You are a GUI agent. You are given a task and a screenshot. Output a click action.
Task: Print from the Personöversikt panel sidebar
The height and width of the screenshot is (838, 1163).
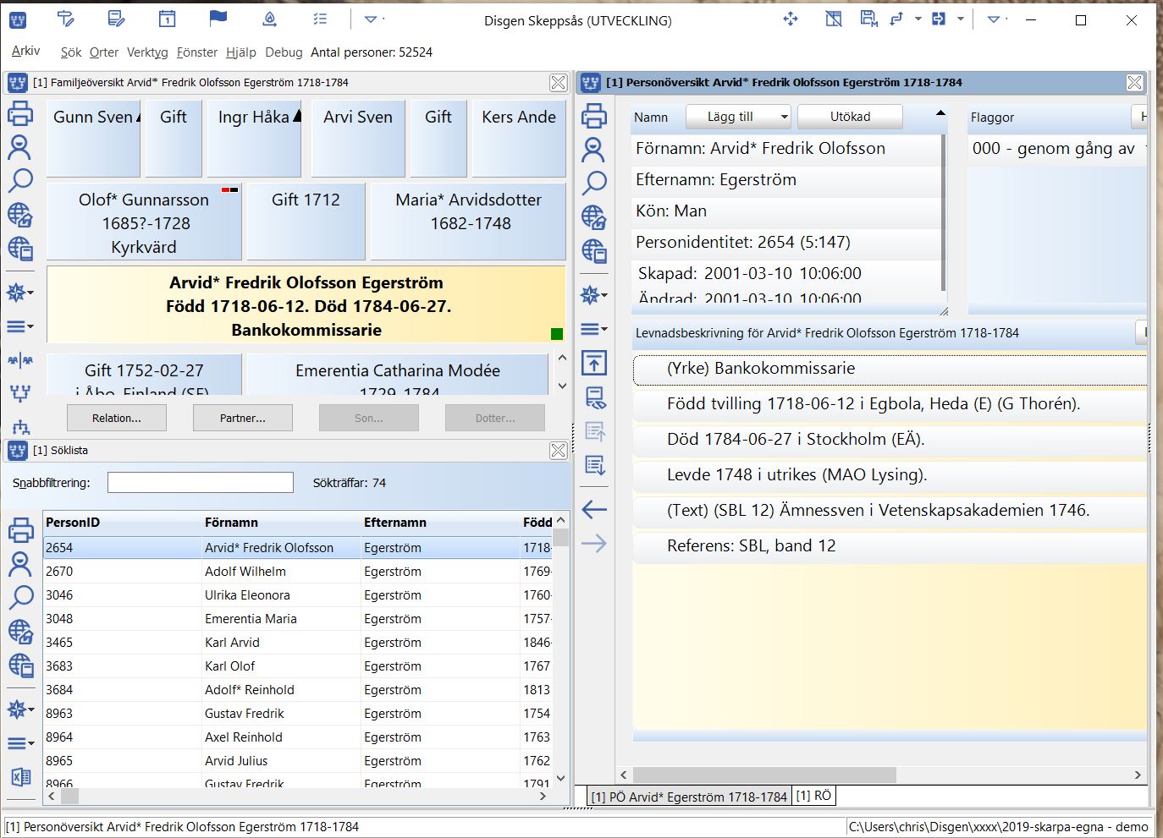tap(594, 116)
